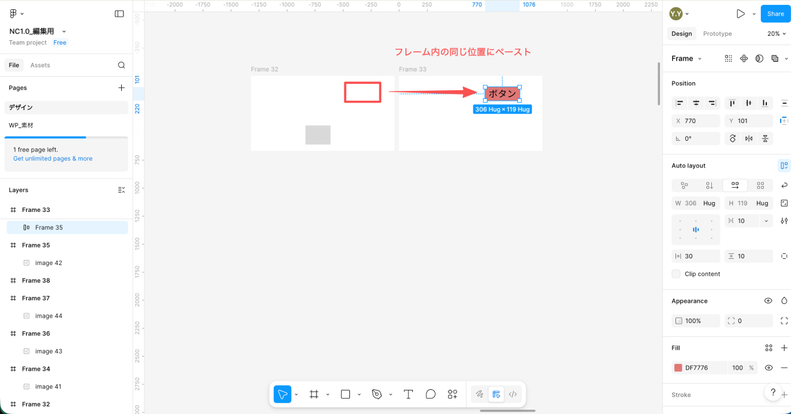Open the Get unlimited pages & more link
Viewport: 791px width, 414px height.
point(53,159)
